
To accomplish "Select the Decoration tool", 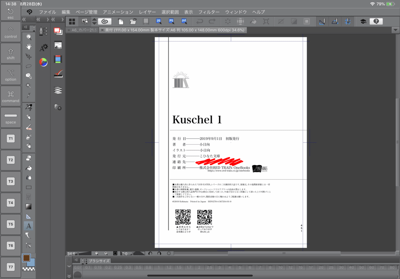I will coord(29,146).
